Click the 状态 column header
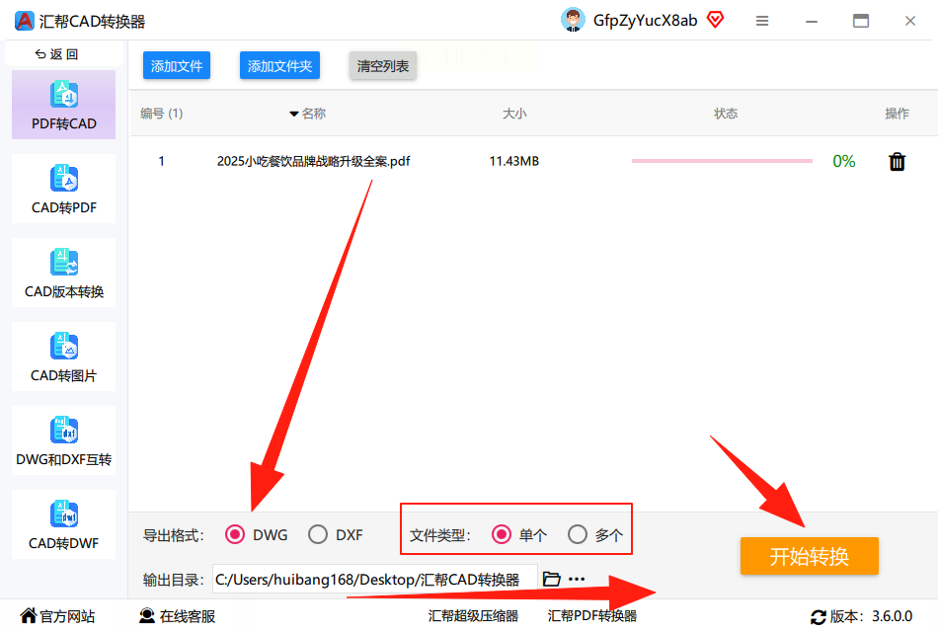 click(726, 114)
